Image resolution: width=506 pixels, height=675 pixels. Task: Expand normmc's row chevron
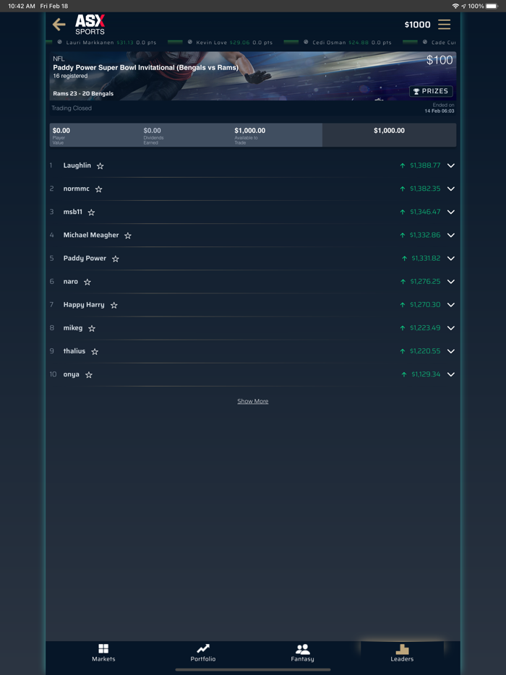point(451,189)
